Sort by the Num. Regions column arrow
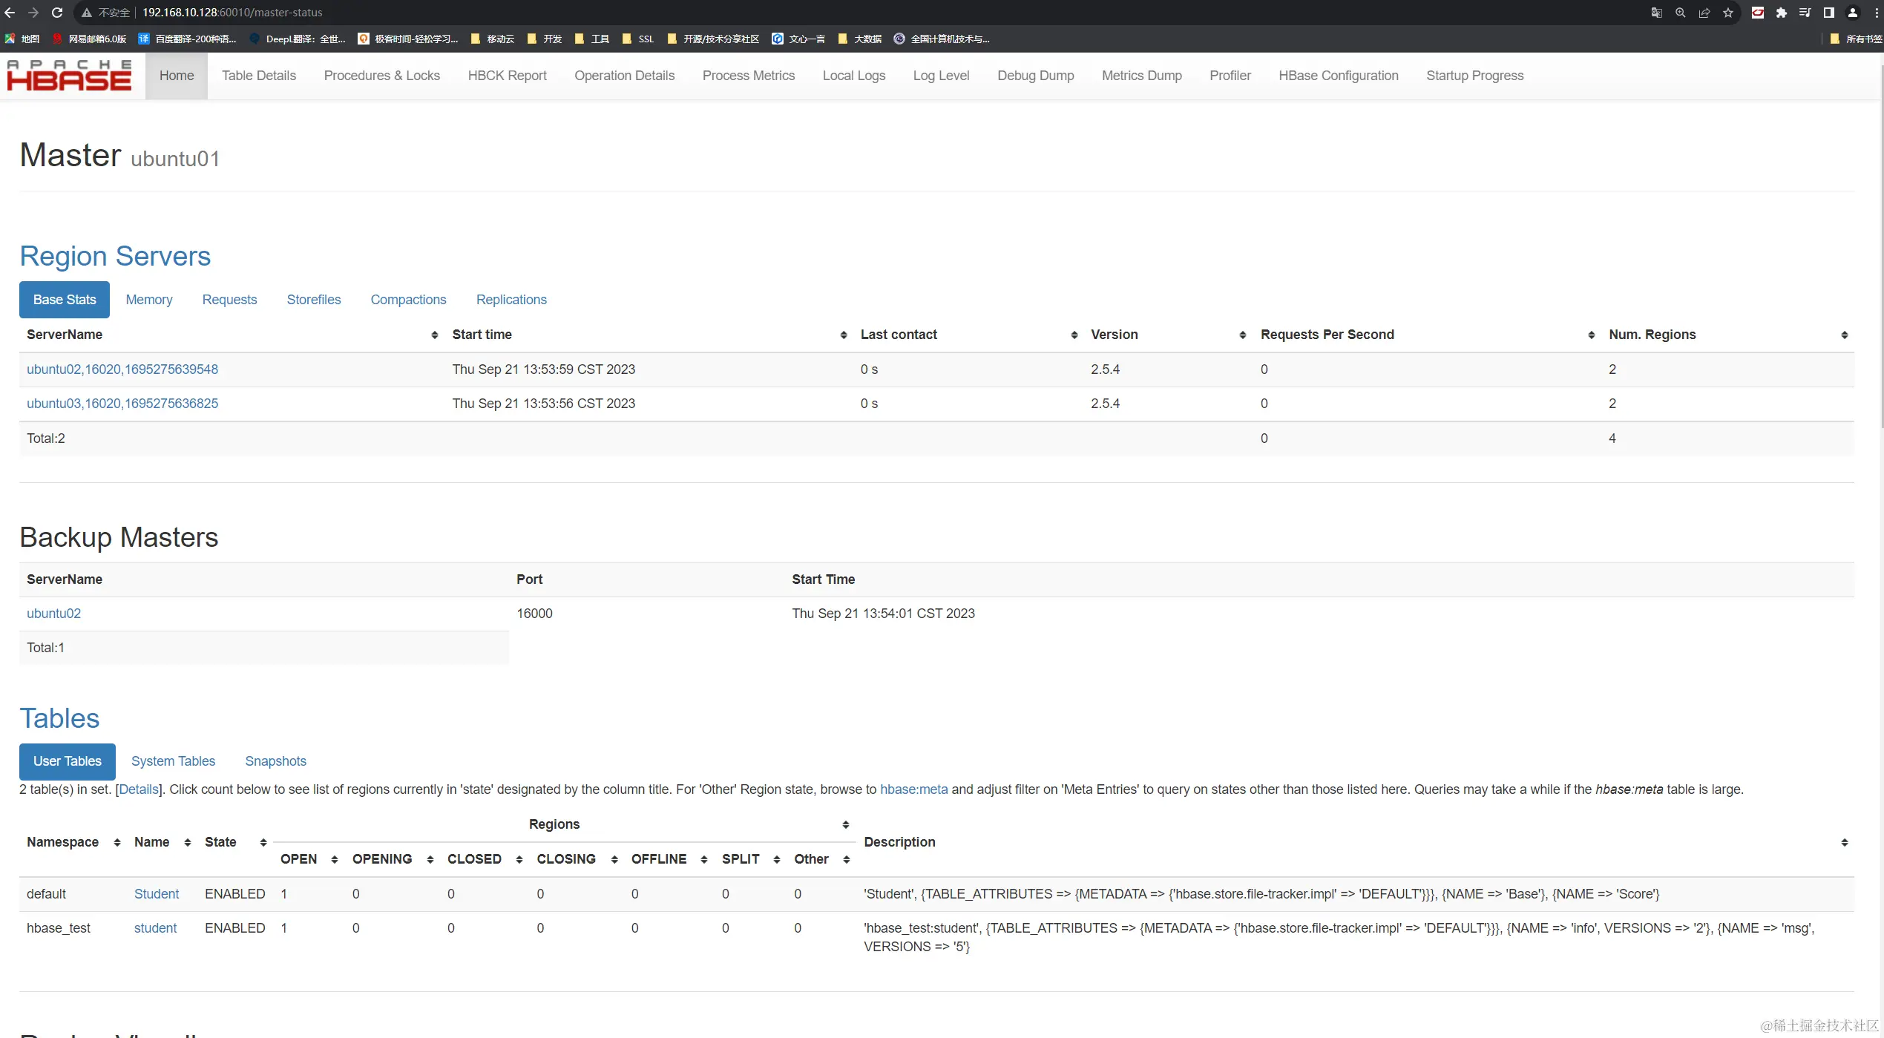Image resolution: width=1884 pixels, height=1038 pixels. coord(1844,335)
